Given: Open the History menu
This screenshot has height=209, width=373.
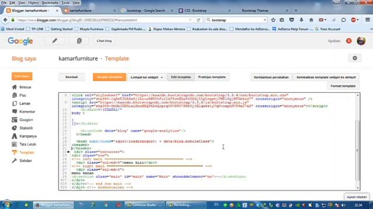Looking at the screenshot, I should (33, 3).
